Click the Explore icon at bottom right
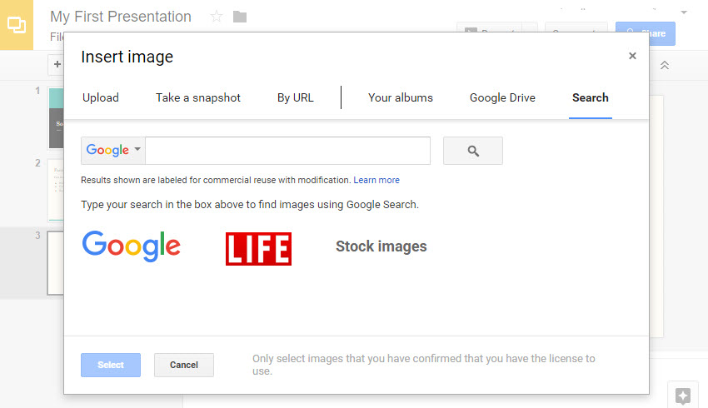 click(682, 396)
